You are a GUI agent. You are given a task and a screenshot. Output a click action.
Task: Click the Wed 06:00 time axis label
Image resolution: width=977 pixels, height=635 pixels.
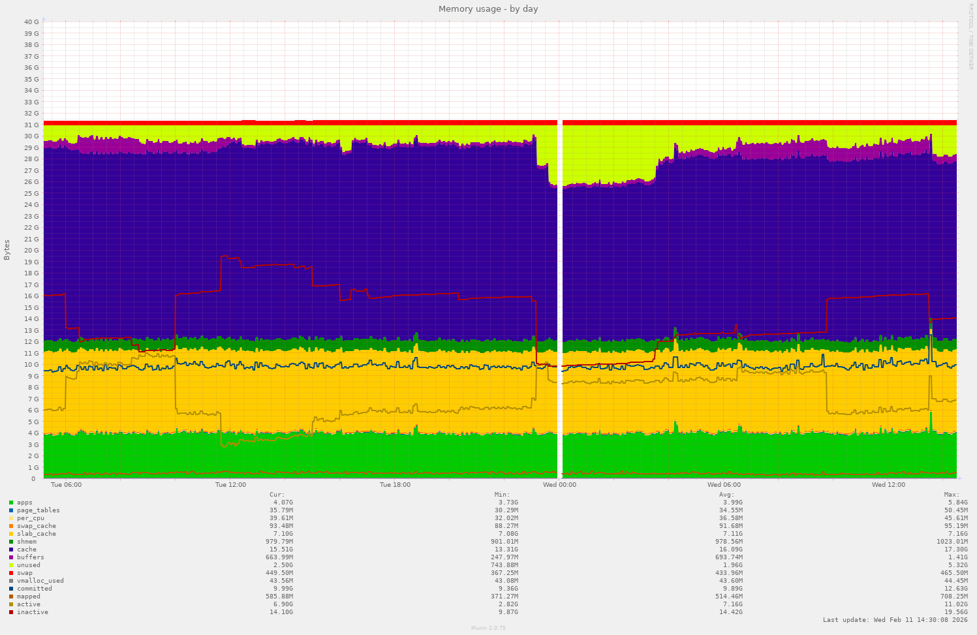pyautogui.click(x=724, y=485)
